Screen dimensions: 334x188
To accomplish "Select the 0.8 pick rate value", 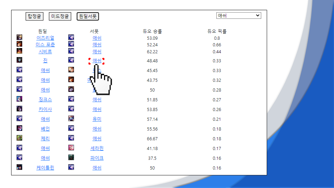I will [217, 38].
